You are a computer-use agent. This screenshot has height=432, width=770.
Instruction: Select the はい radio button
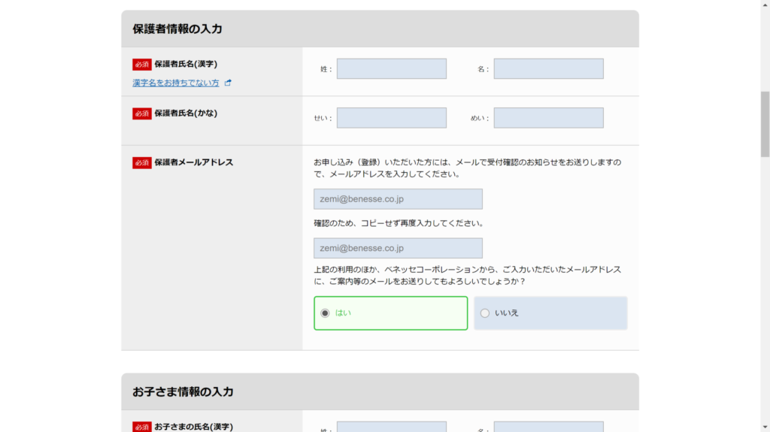[325, 313]
